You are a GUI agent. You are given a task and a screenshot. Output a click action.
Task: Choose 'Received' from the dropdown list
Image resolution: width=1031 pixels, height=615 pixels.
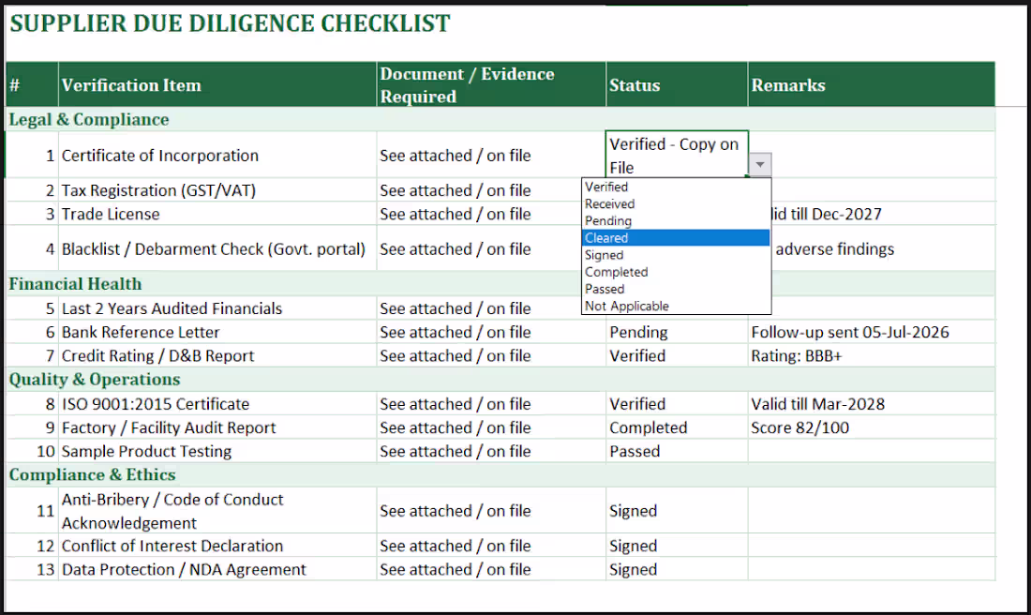pos(676,203)
